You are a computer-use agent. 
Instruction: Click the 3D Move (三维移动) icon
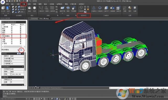tap(94, 8)
